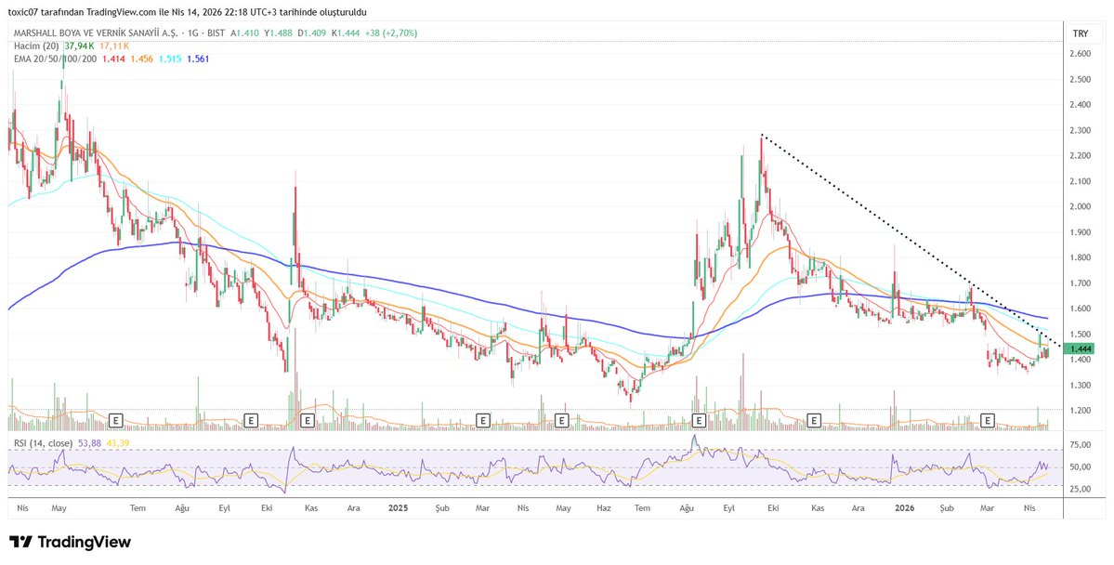This screenshot has height=565, width=1114.
Task: Click the EMA value 1.515
Action: coord(170,59)
